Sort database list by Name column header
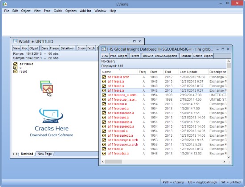 point(119,72)
